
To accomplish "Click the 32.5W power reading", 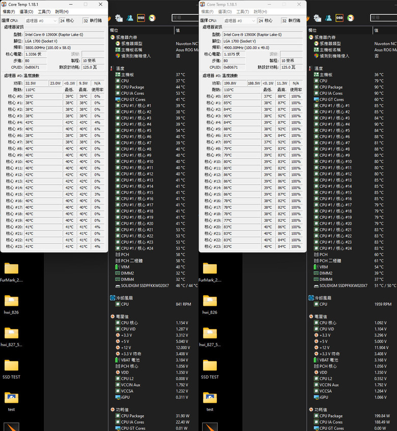I will coord(36,83).
